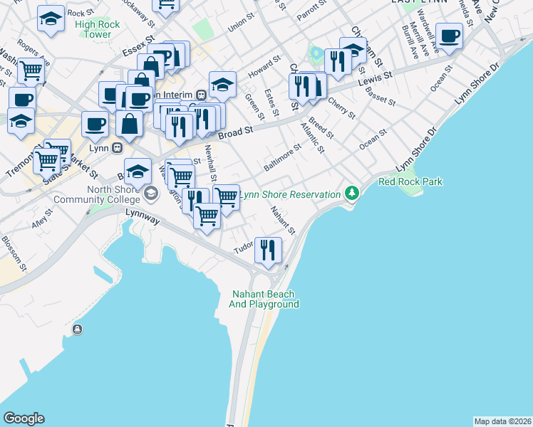Screen dimensions: 533x427
Task: Click the Union St label
Action: 241,22
